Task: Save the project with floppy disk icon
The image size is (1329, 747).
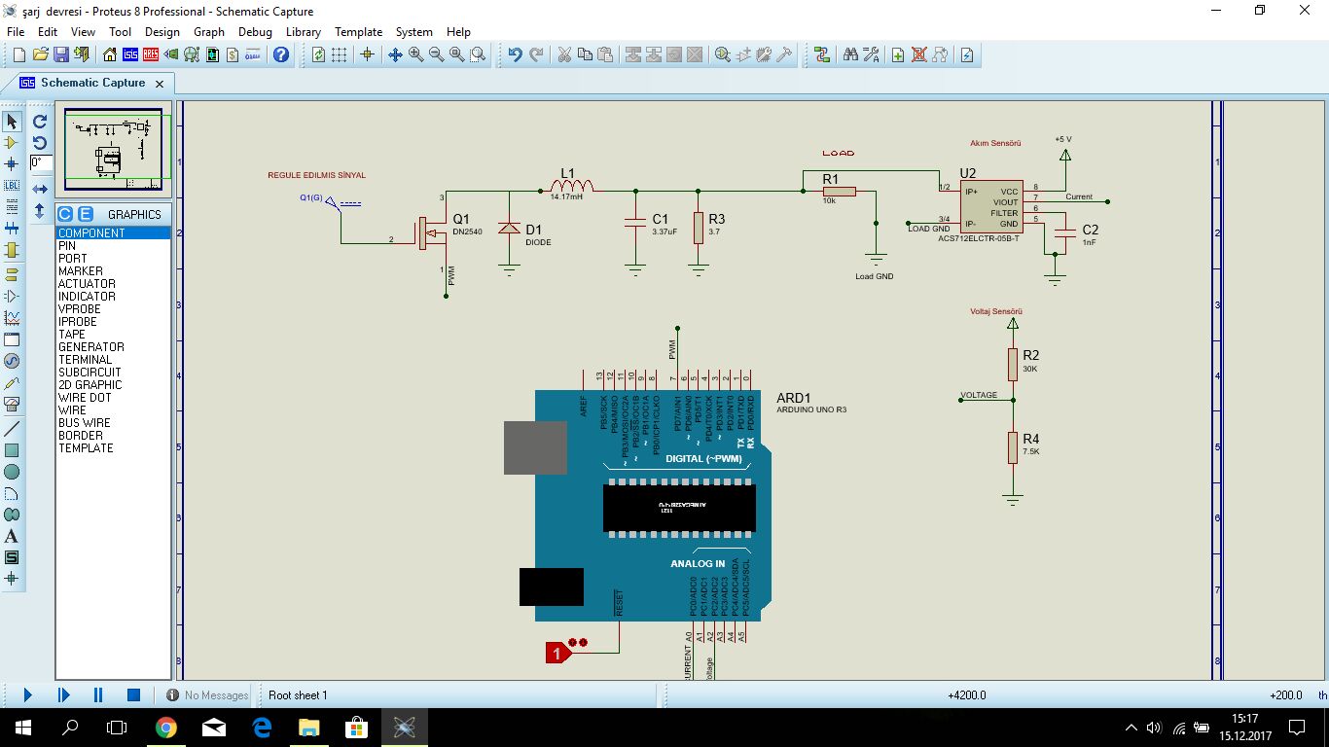Action: 60,54
